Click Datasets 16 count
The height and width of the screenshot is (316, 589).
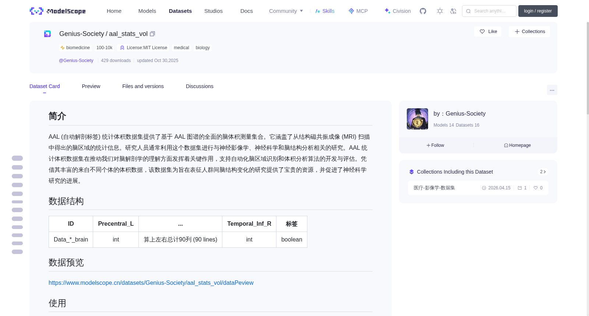468,125
